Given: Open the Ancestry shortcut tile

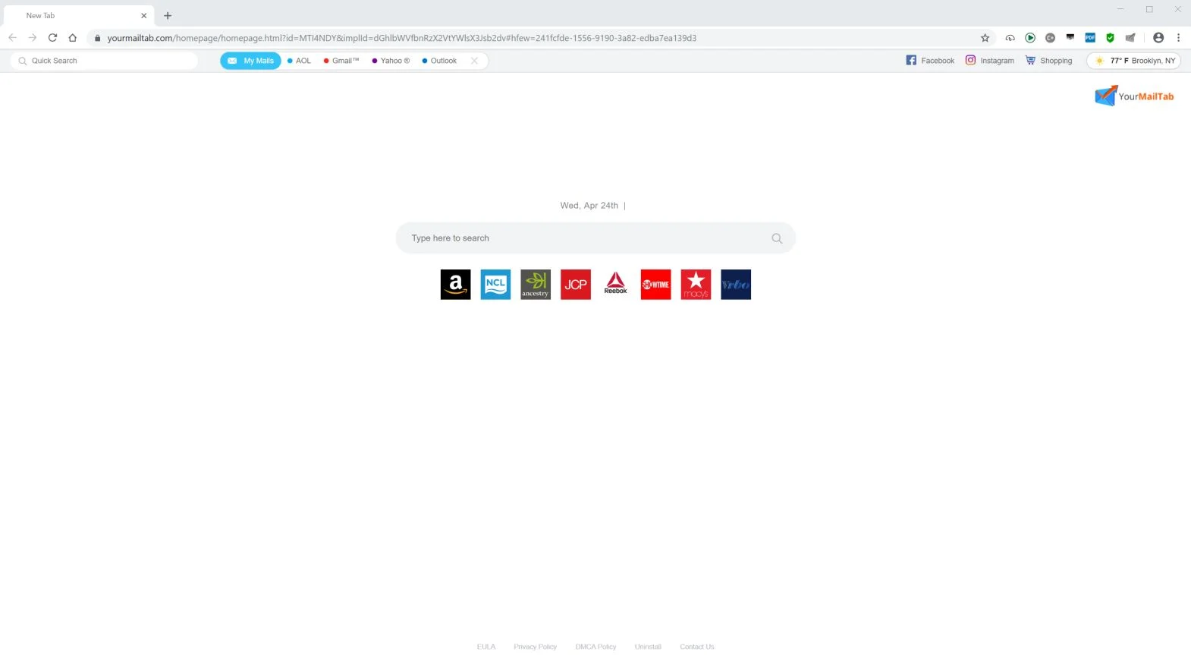Looking at the screenshot, I should (x=536, y=285).
